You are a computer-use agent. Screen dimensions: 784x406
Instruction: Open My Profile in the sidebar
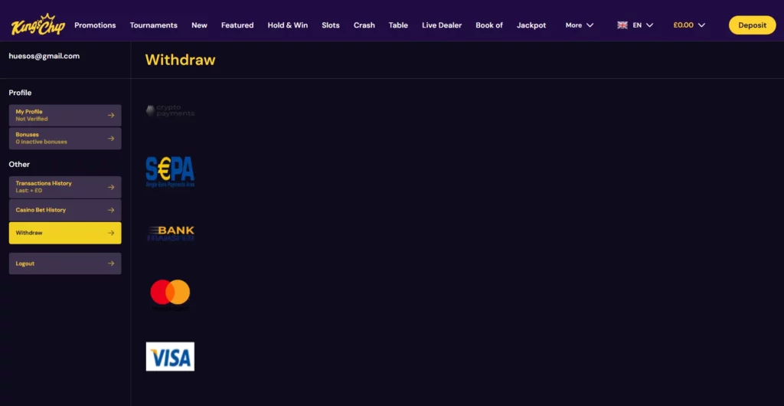pos(65,115)
